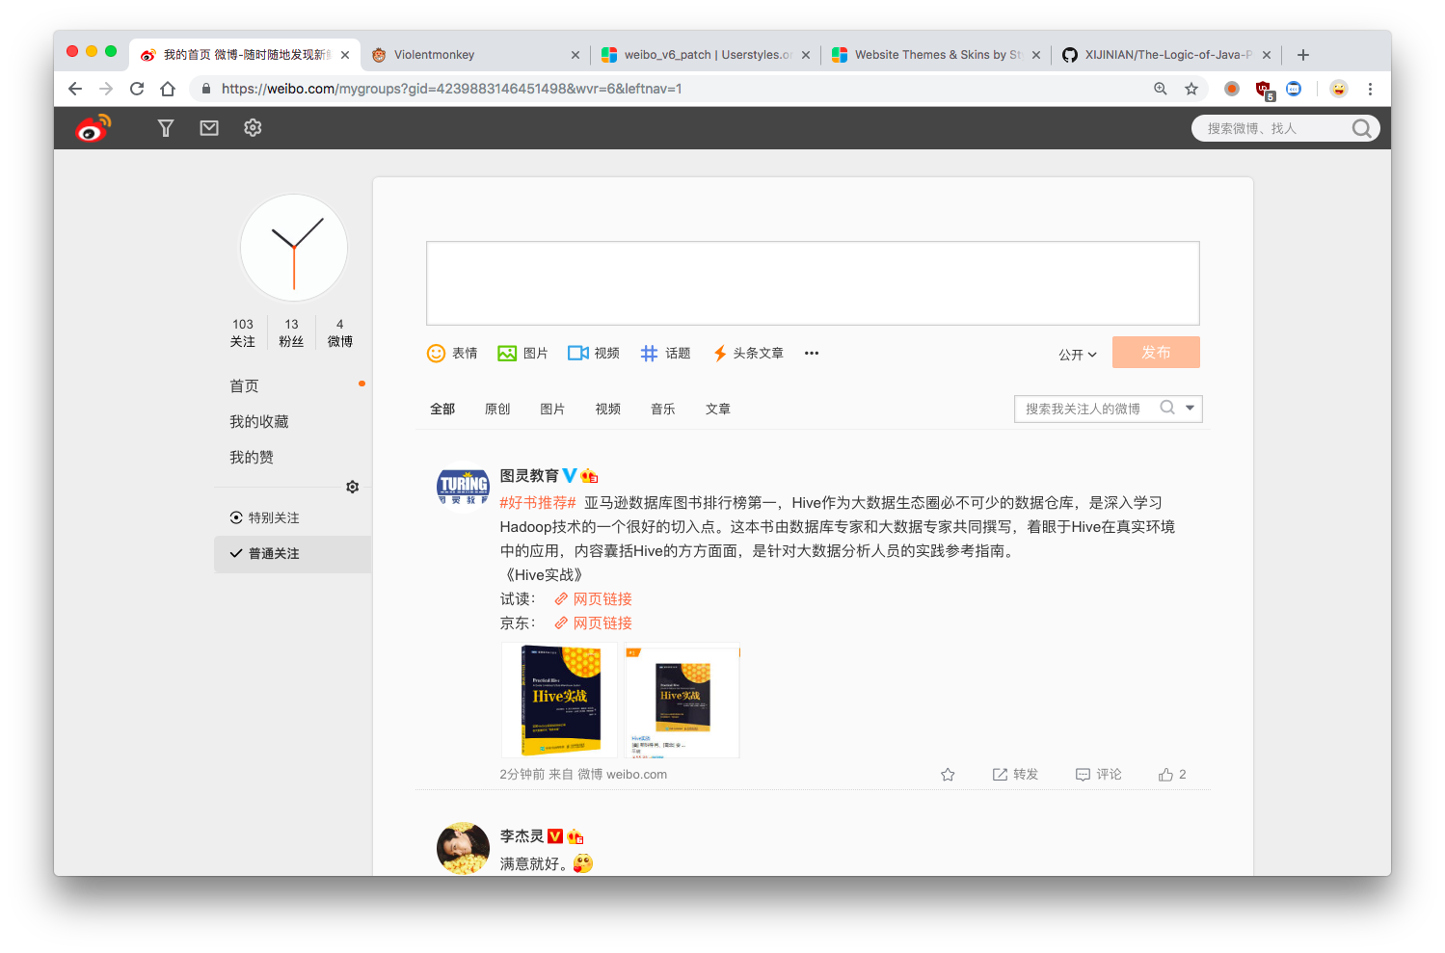This screenshot has width=1445, height=953.
Task: Switch to the Violentmonkey tab
Action: point(477,55)
